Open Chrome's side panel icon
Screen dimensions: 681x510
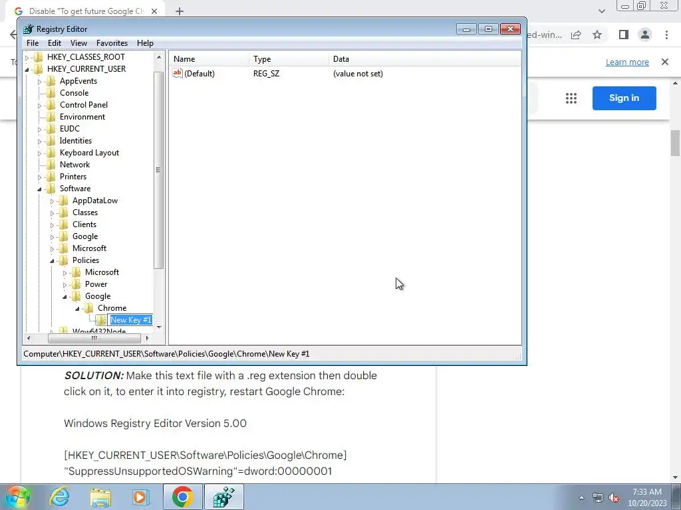point(624,35)
